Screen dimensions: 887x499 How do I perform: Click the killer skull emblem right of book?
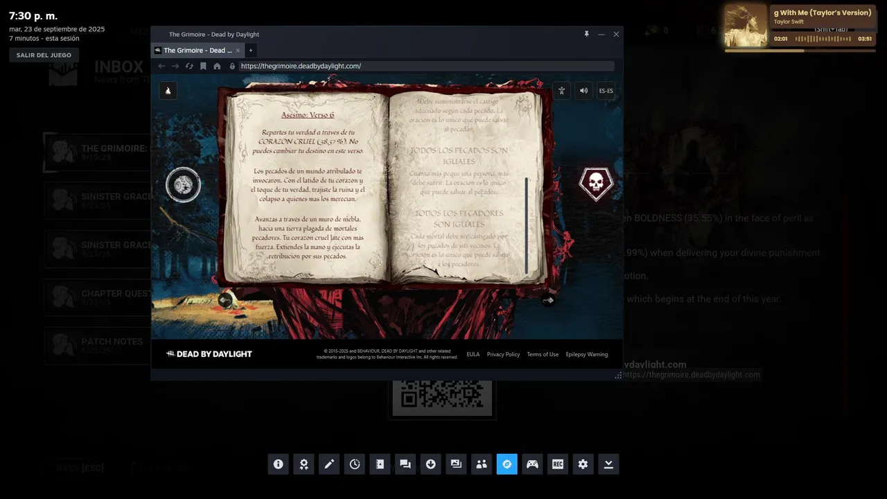tap(596, 184)
